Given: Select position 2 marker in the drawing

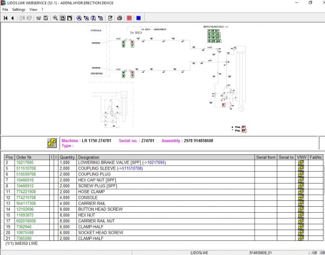Looking at the screenshot, I should pos(223,105).
